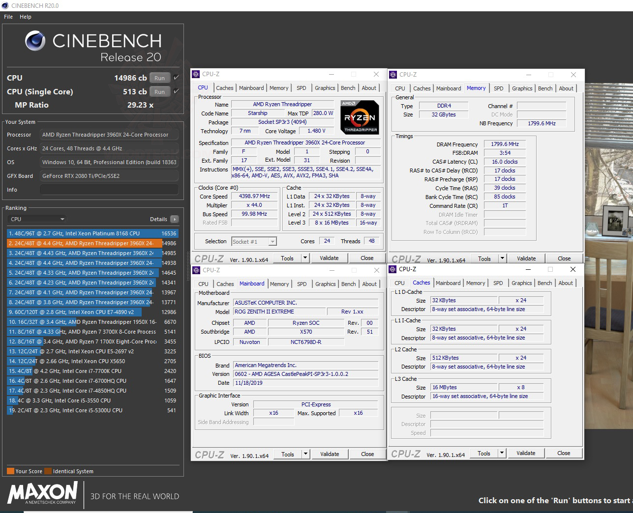Click the CPU-Z icon on the Mainboard window
Viewport: 633px width, 513px height.
click(196, 270)
